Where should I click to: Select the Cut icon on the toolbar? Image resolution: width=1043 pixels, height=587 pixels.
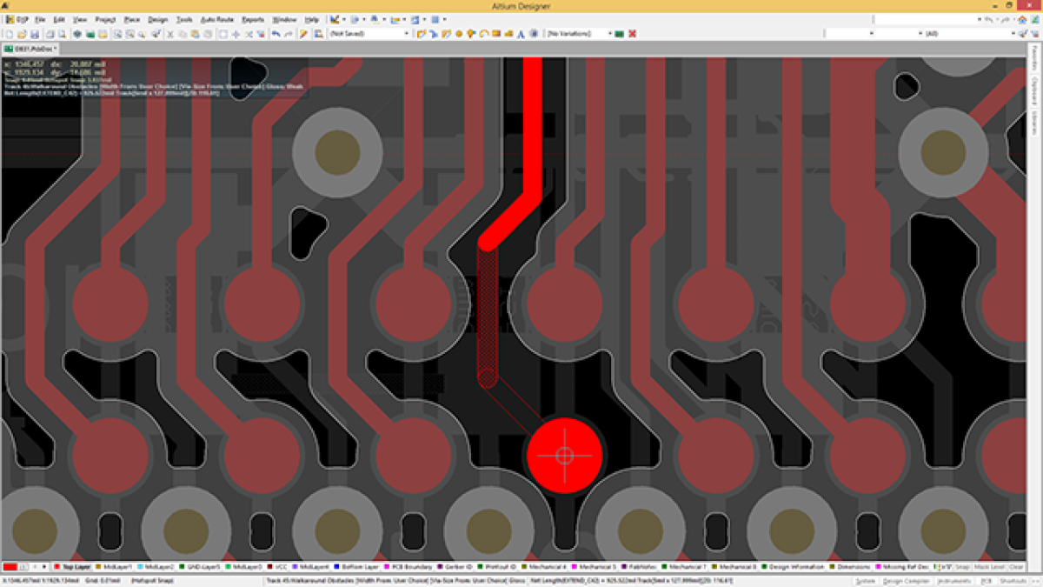click(169, 36)
